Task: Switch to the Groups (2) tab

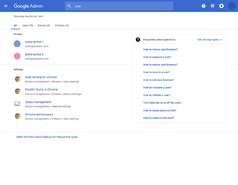Action: (x=44, y=25)
